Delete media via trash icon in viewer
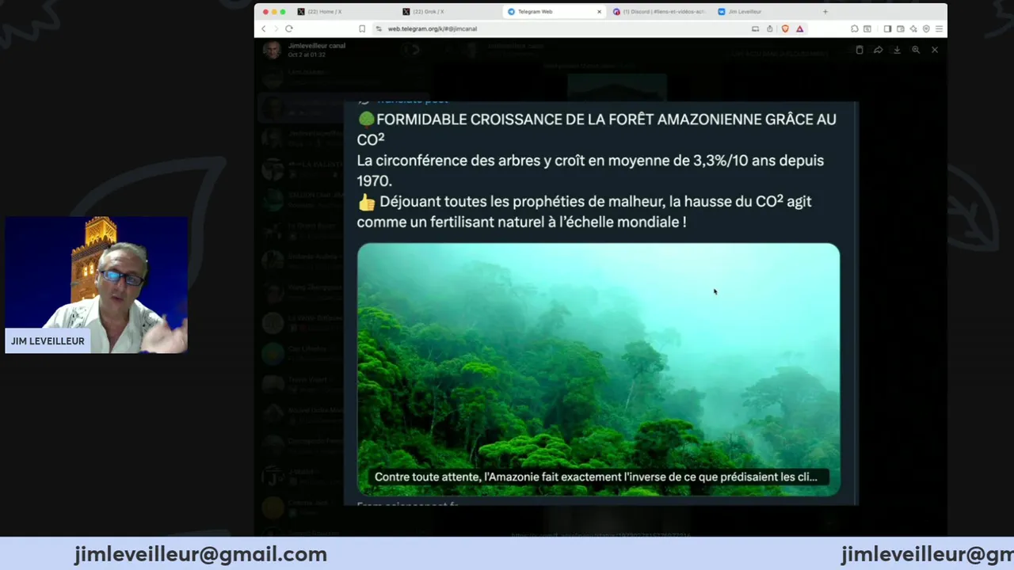1014x570 pixels. 860,50
